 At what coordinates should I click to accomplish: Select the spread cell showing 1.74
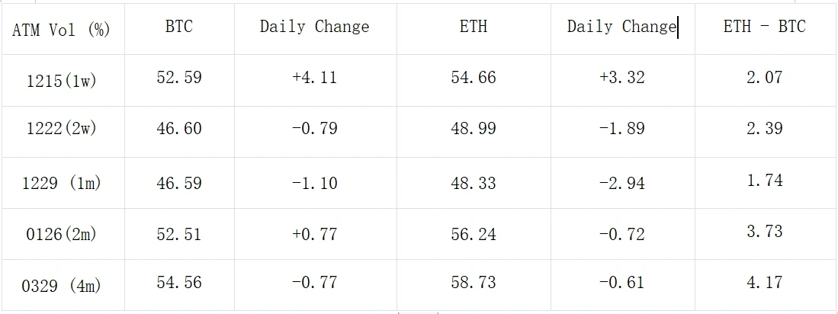click(x=764, y=181)
